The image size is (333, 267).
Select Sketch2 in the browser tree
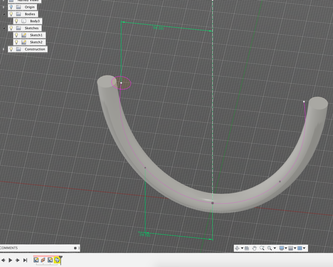point(36,42)
